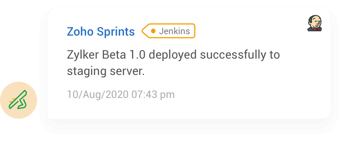Open the Zoho Sprints avatar circle
345x141 pixels.
pos(19,100)
